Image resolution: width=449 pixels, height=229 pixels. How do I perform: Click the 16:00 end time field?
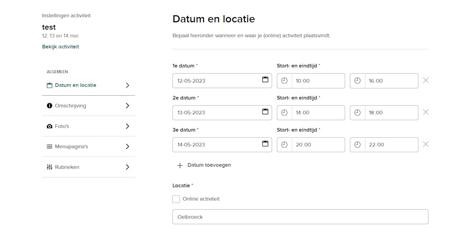tap(391, 81)
